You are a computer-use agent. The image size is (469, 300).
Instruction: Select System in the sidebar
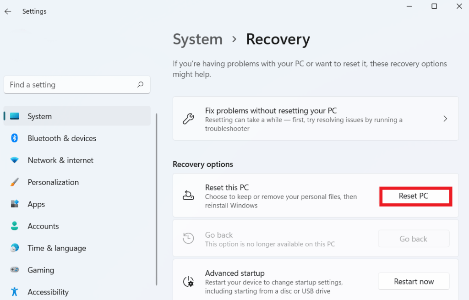(x=39, y=116)
